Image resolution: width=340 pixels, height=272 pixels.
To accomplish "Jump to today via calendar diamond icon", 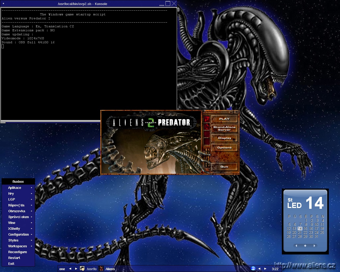I will click(x=305, y=246).
